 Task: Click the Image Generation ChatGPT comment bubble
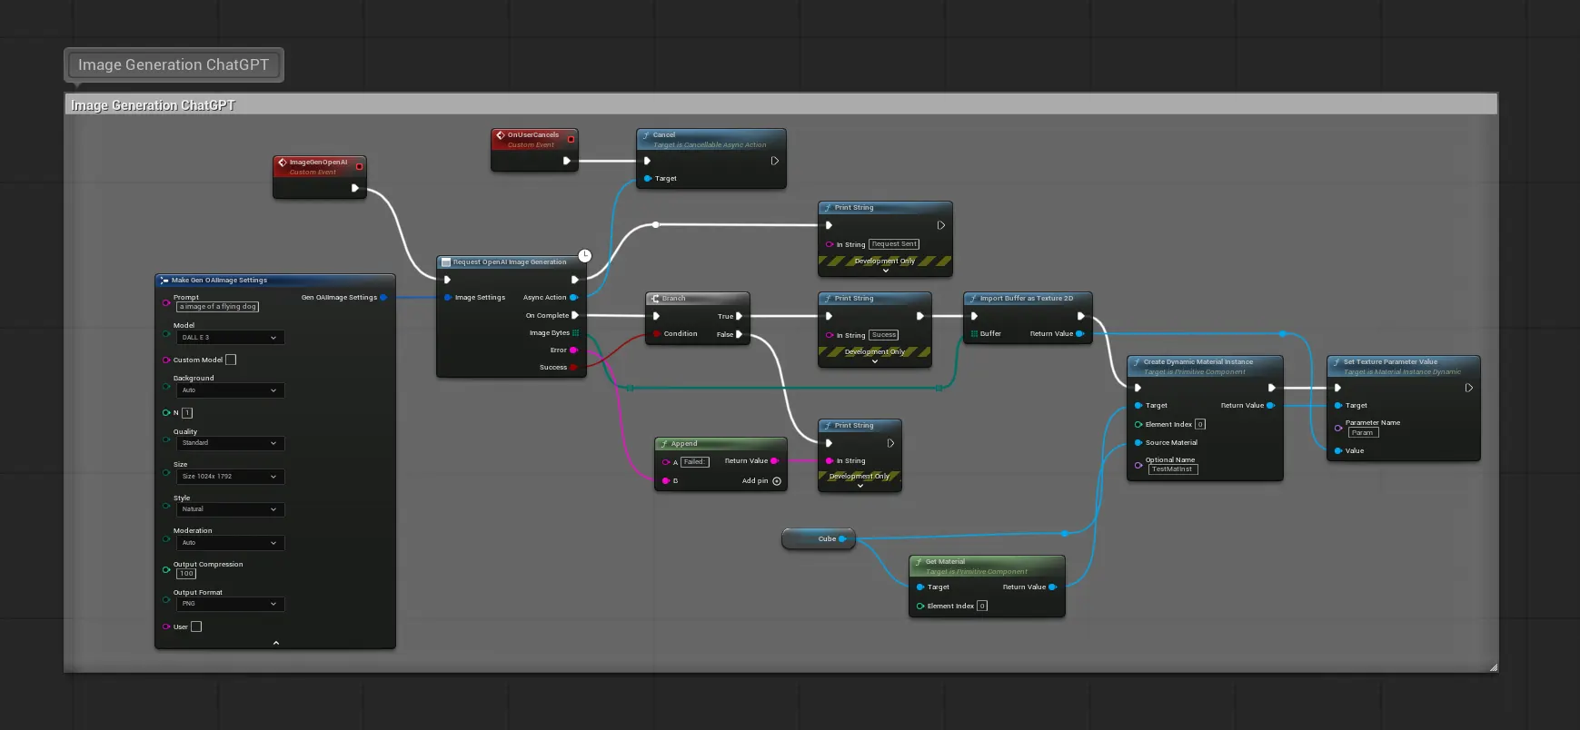click(174, 64)
